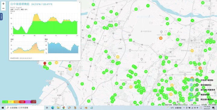Click the bank-style building icon in legend
This screenshot has height=110, width=217.
point(191,85)
